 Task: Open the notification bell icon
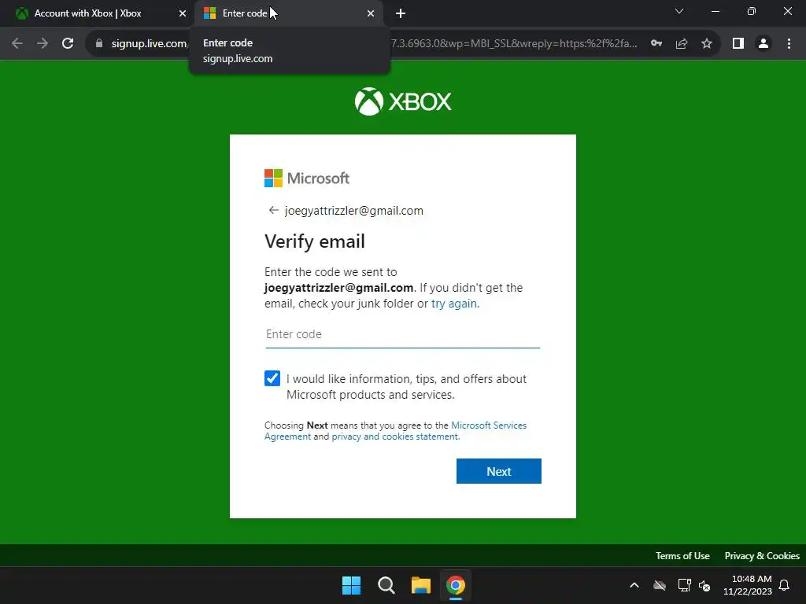pos(785,585)
